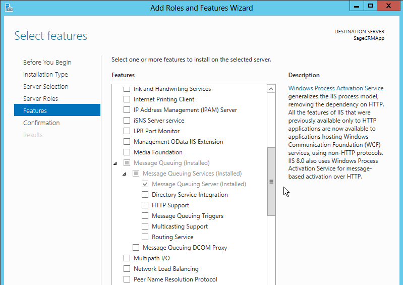
Task: Click the wizard icon in title bar
Action: tap(8, 7)
